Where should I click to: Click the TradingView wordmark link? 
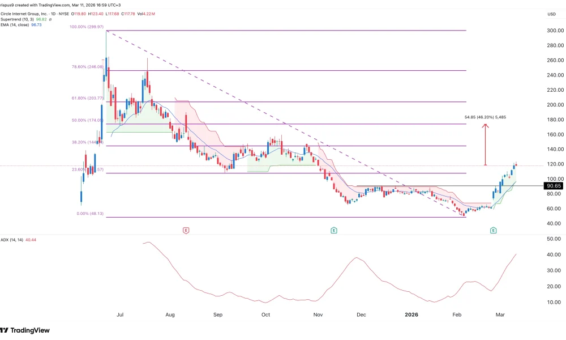tap(29, 330)
